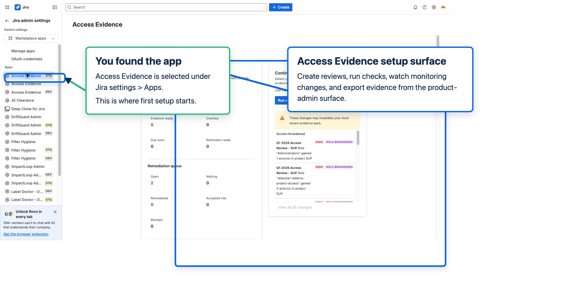Click the Filter Hygiene DEV app icon
The image size is (563, 300).
coord(7,158)
